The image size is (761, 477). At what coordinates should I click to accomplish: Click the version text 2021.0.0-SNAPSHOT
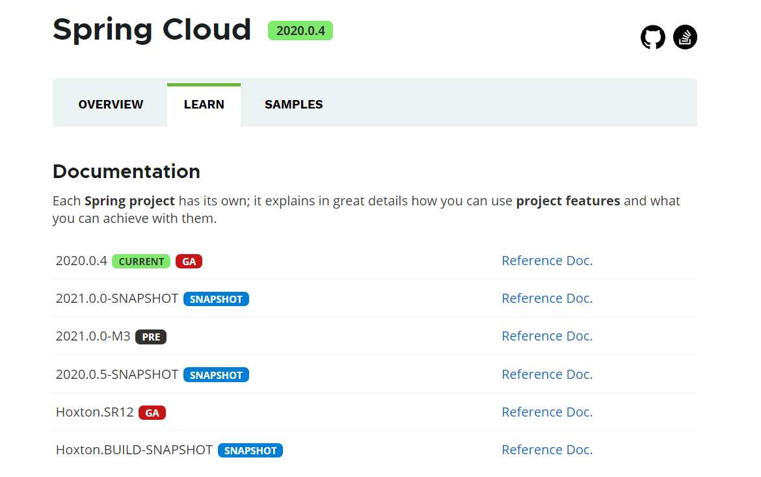pyautogui.click(x=117, y=298)
